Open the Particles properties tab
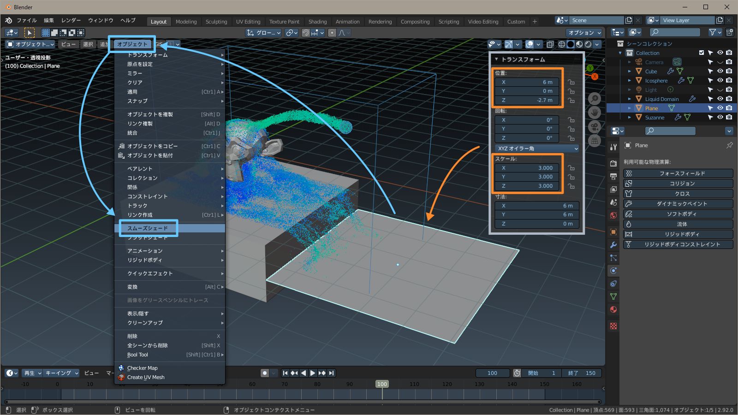 [613, 258]
